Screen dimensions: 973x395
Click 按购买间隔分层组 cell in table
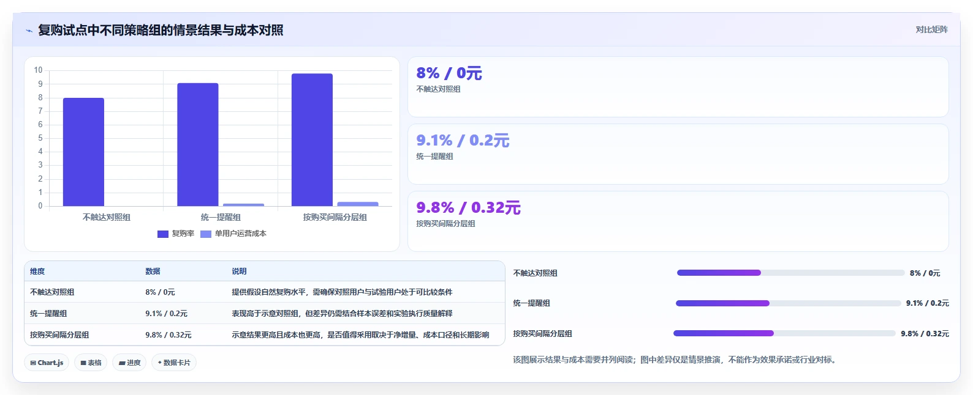click(59, 335)
